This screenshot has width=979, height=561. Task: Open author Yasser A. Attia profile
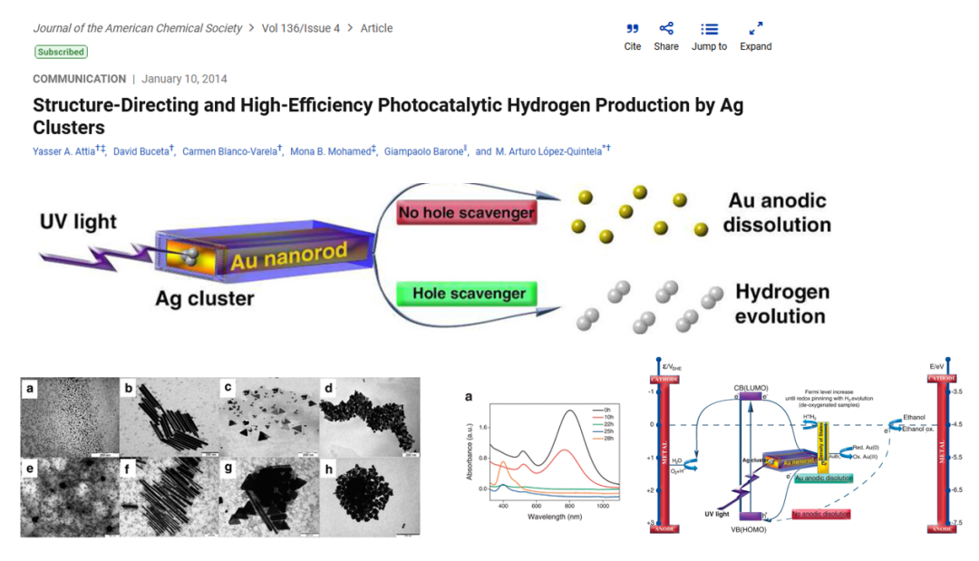tap(64, 150)
